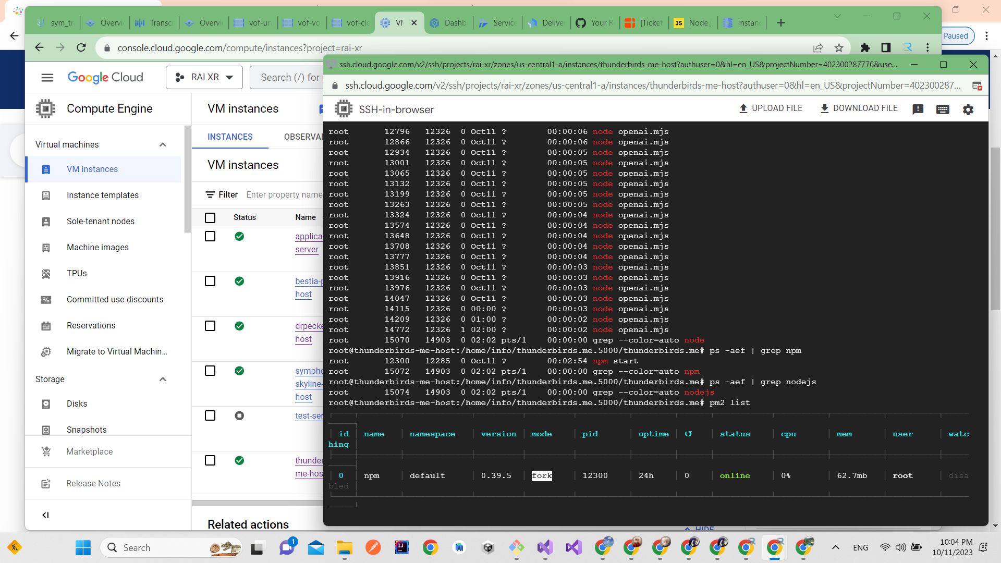Viewport: 1001px width, 563px height.
Task: Open SSH-in-browser settings gear
Action: click(968, 109)
